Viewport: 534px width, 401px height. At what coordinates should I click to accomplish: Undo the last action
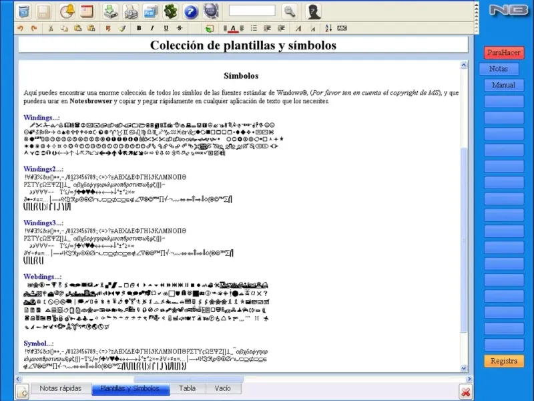coord(21,28)
